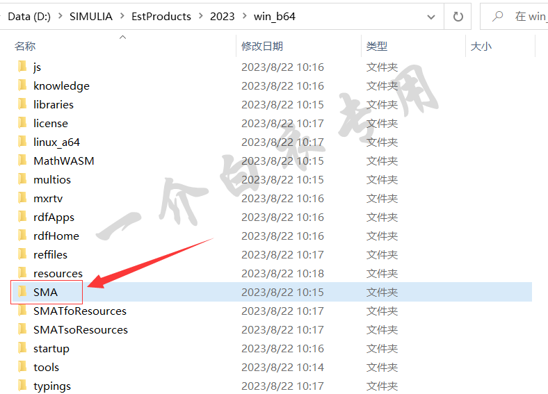
Task: Click the libraries folder icon
Action: pos(22,104)
